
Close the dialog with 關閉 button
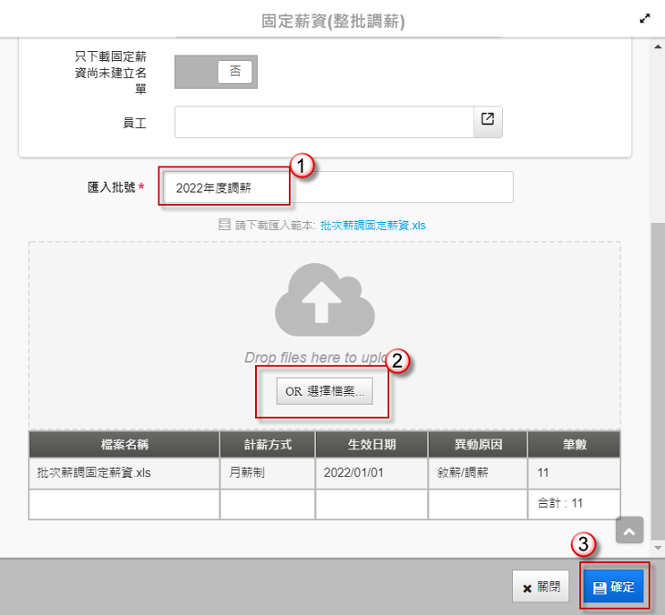[541, 587]
